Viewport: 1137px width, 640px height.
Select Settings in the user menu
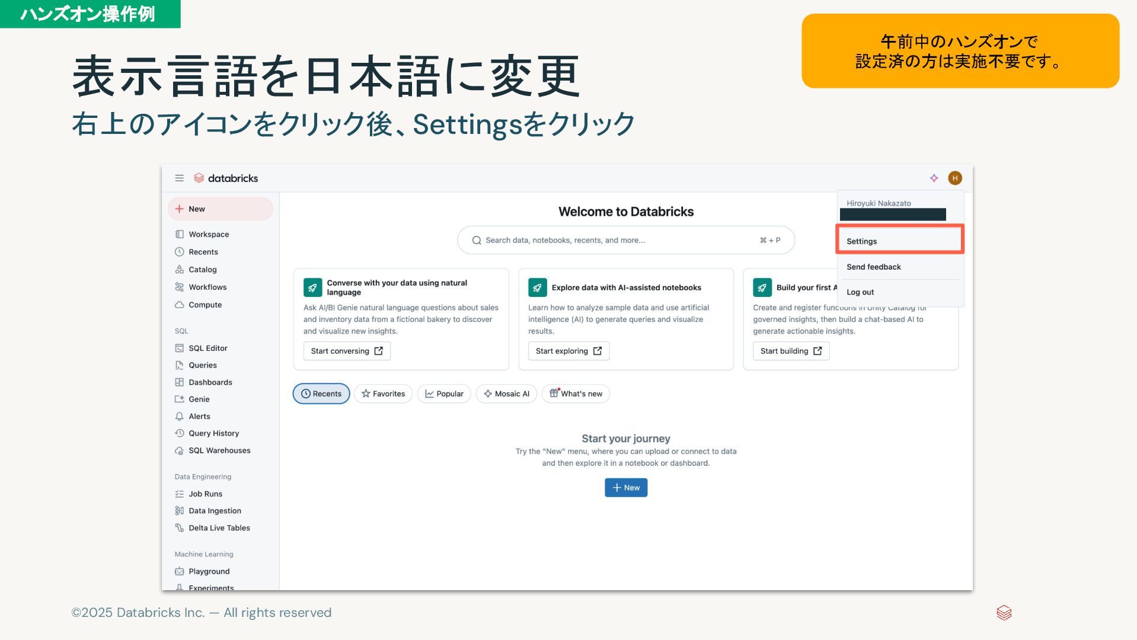click(x=900, y=241)
